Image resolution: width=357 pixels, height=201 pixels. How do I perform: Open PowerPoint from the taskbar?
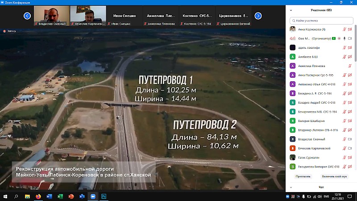[71, 196]
